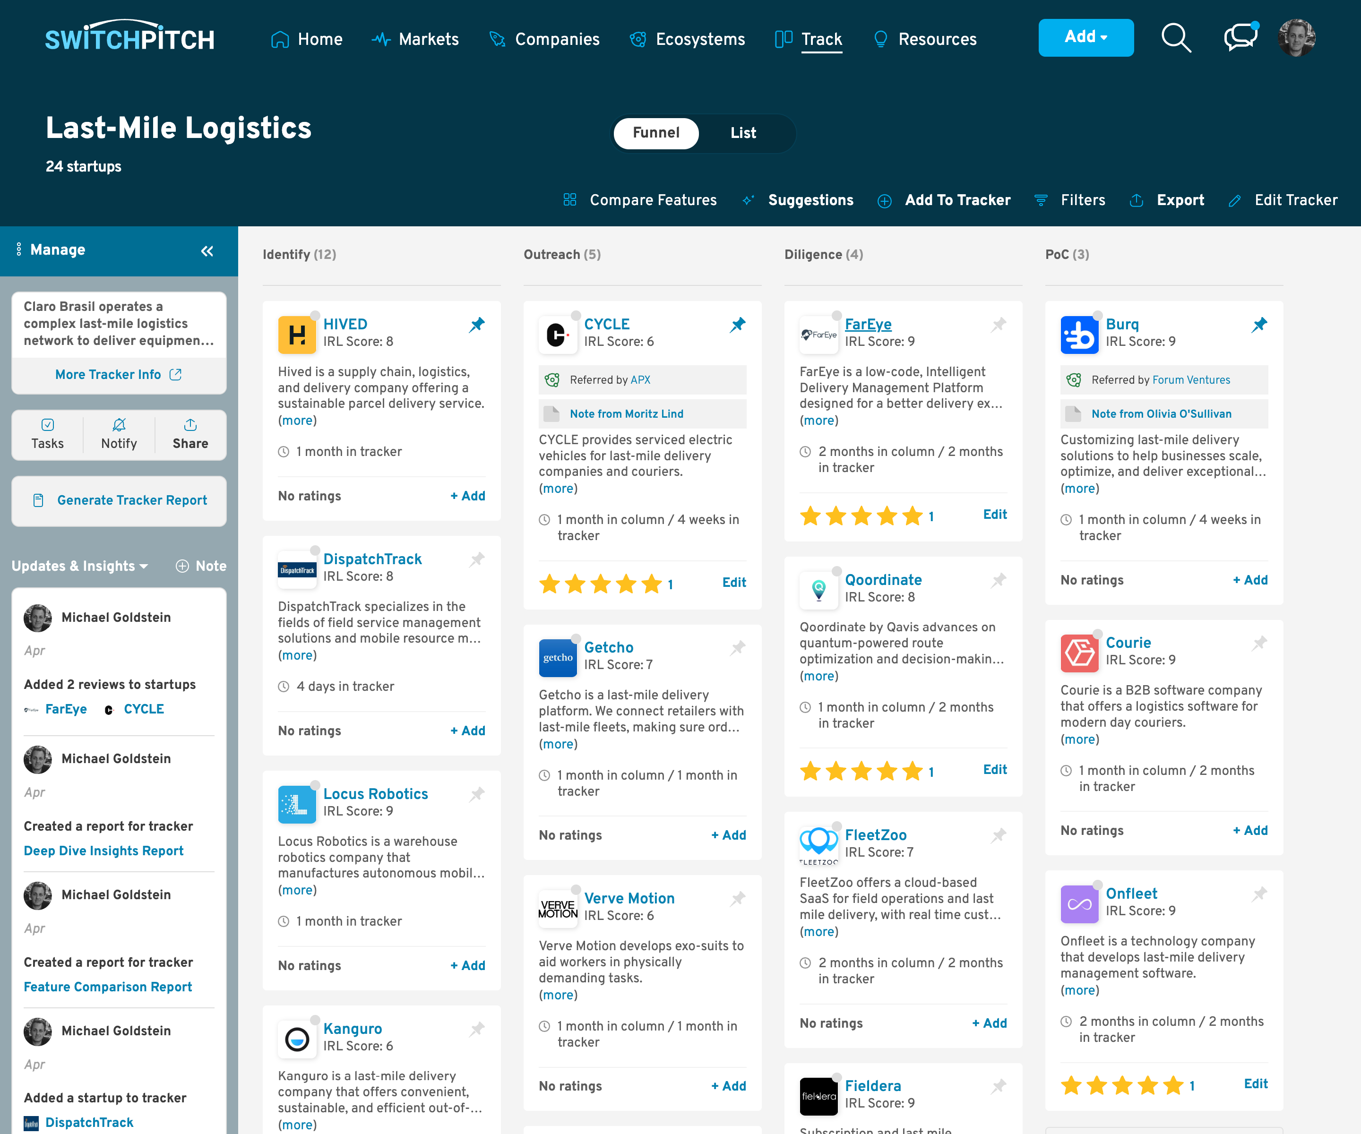Add a rating for the HIVED card

(x=468, y=496)
